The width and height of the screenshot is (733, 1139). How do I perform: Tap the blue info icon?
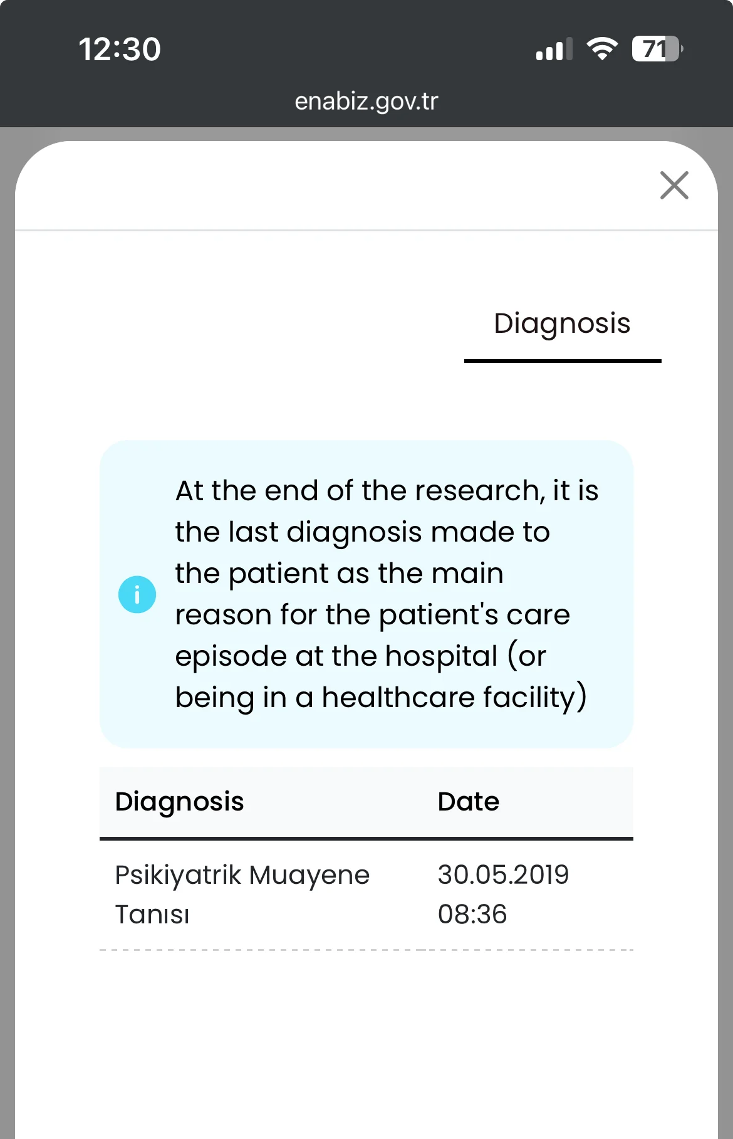click(137, 594)
